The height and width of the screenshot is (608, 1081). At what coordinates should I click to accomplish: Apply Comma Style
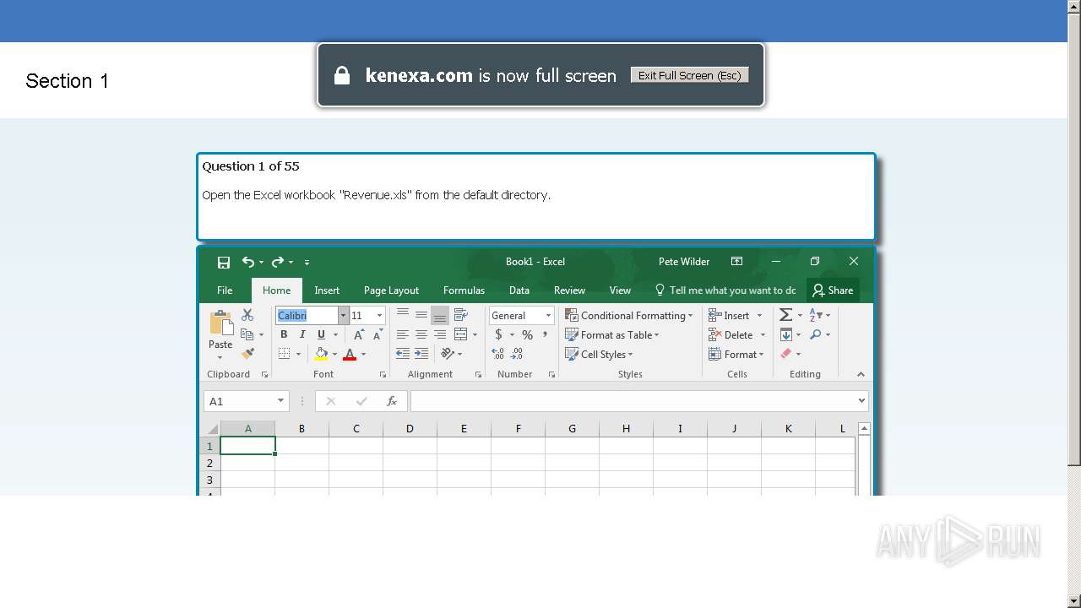click(x=546, y=334)
